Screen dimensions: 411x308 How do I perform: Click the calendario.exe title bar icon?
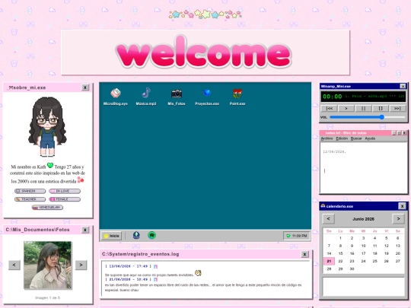click(x=323, y=206)
